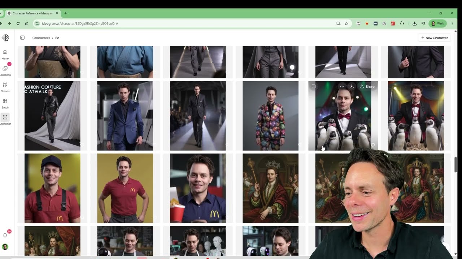Reload the page with the refresh button
This screenshot has height=259, width=462.
click(18, 23)
